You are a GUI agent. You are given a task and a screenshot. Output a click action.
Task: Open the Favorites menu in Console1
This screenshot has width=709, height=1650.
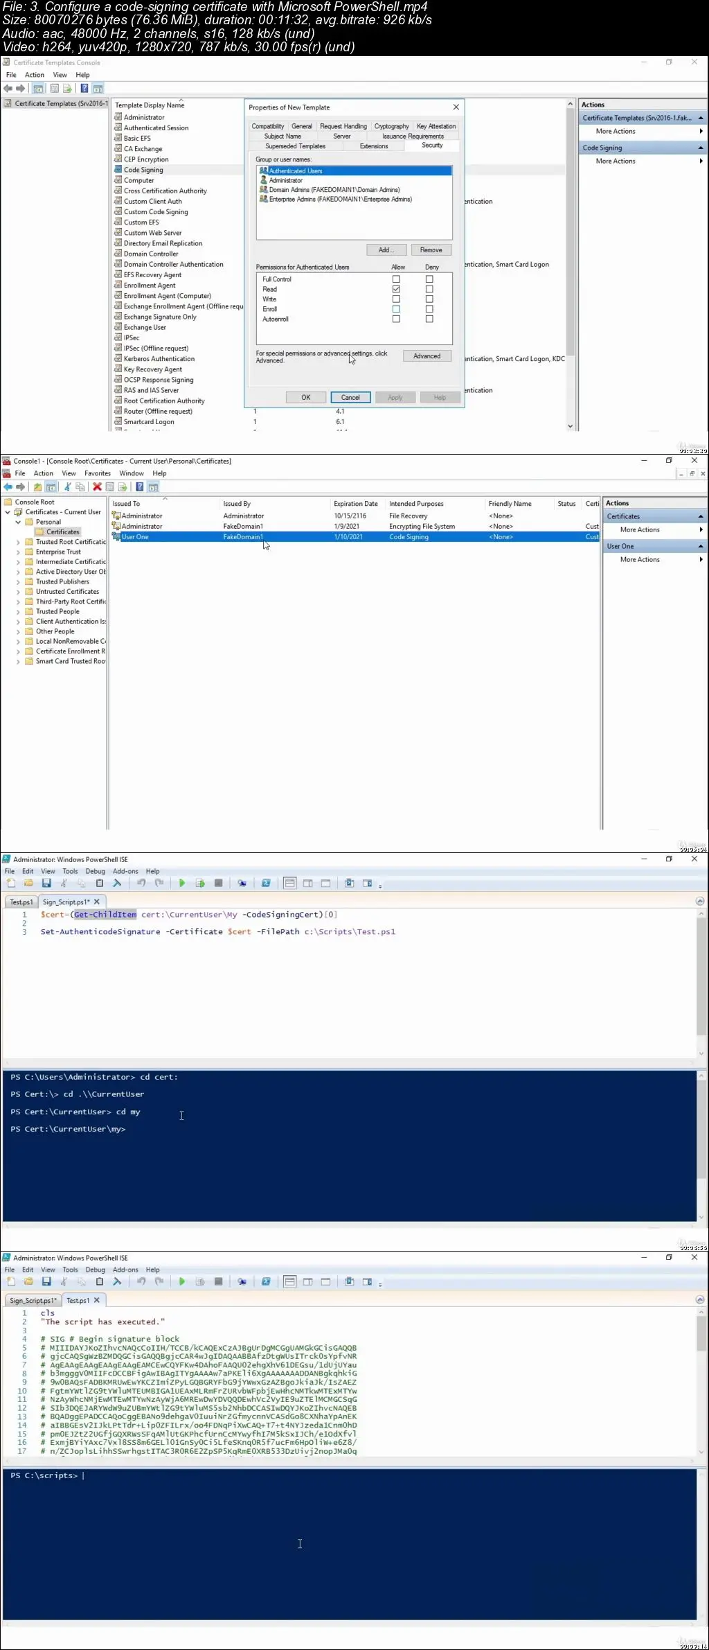(98, 473)
